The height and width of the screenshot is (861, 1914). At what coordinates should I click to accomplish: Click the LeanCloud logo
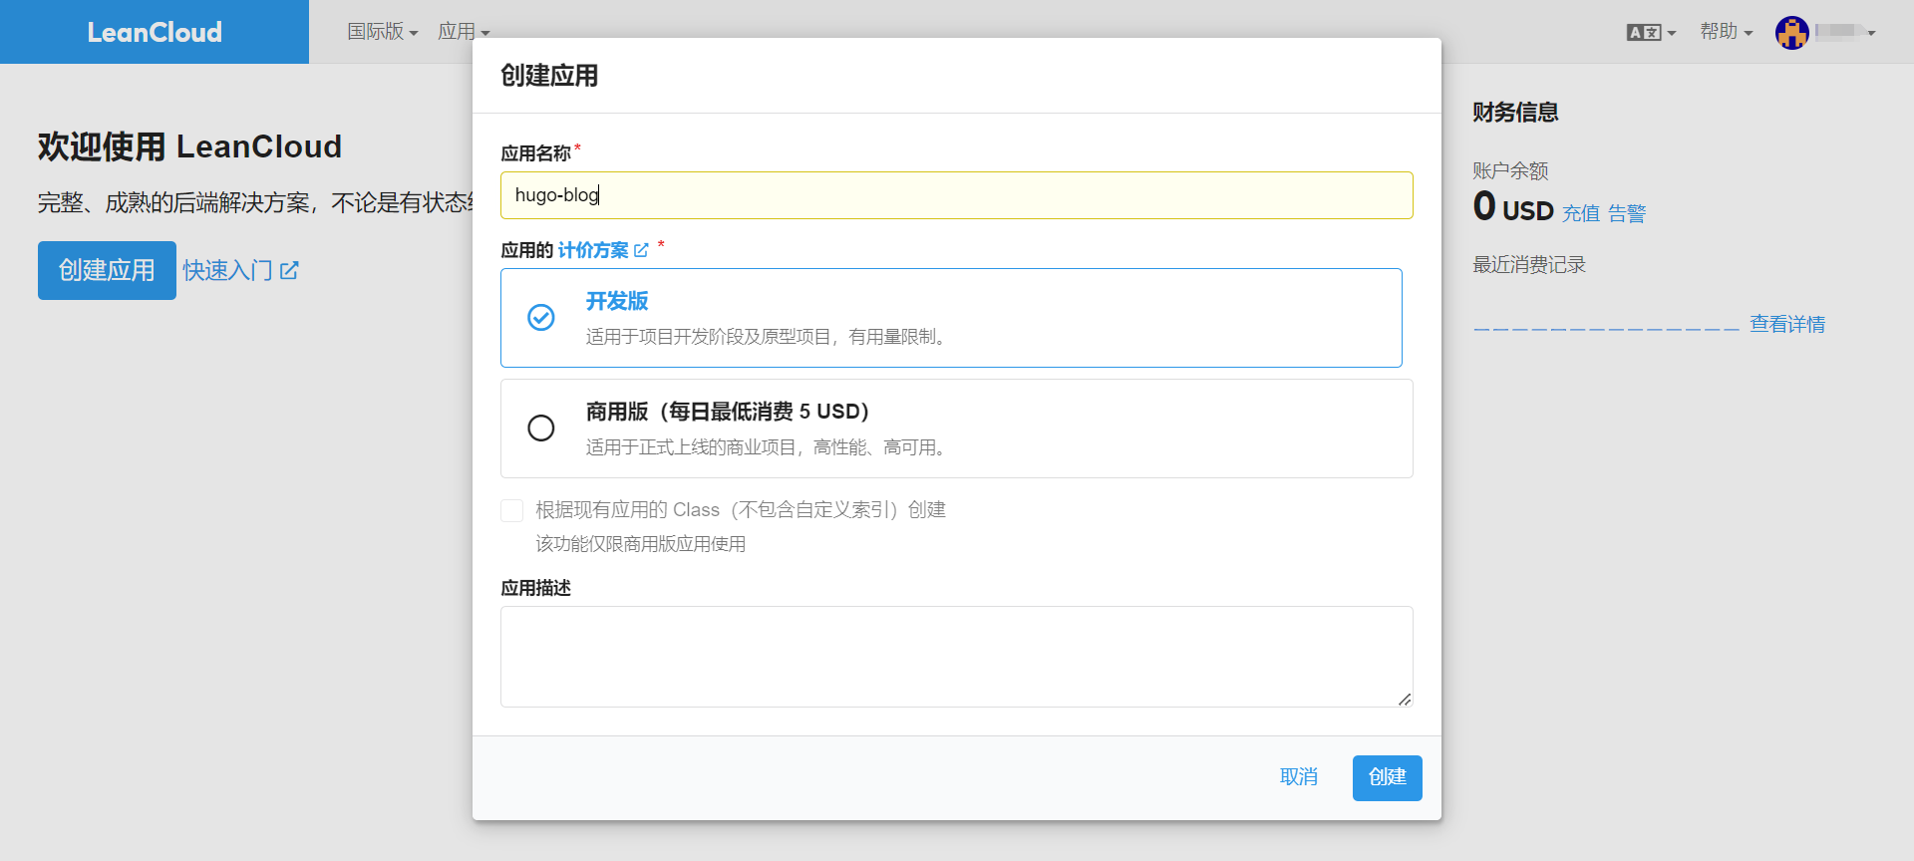coord(155,32)
